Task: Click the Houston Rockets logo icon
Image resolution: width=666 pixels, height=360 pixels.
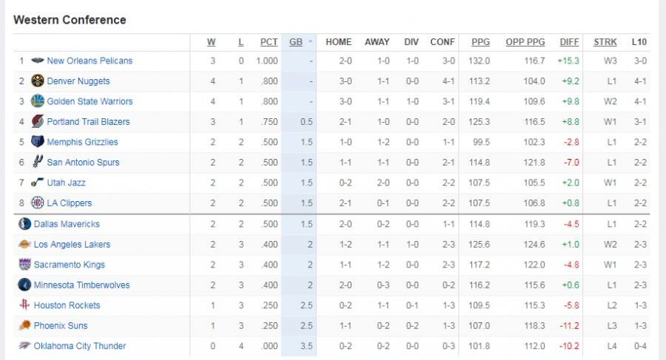Action: coord(24,305)
